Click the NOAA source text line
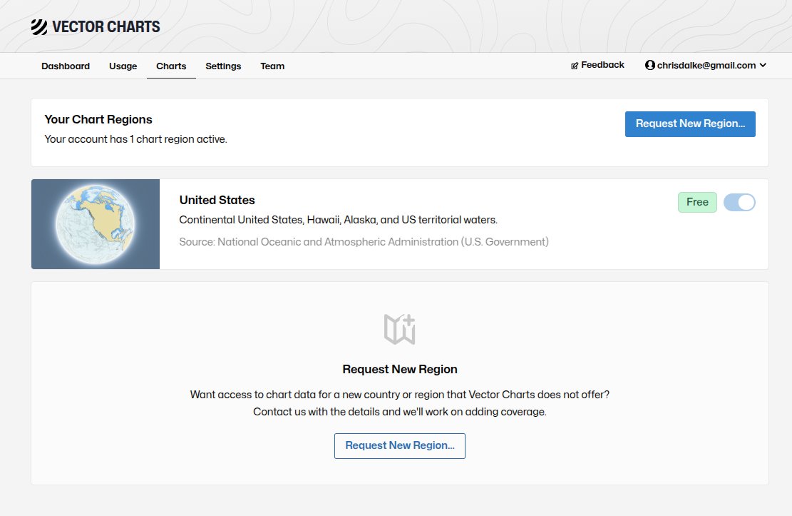Viewport: 792px width, 516px height. (x=364, y=242)
